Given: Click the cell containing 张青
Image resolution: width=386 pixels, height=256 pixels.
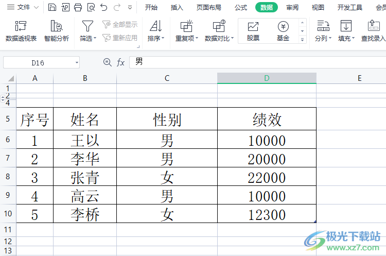Looking at the screenshot, I should point(85,176).
